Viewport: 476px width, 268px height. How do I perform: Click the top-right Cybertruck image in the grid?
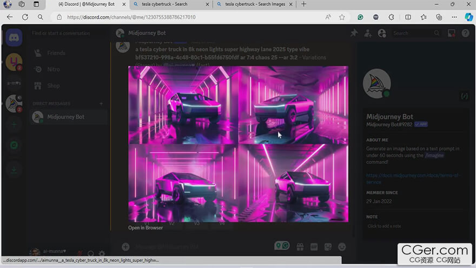coord(293,104)
